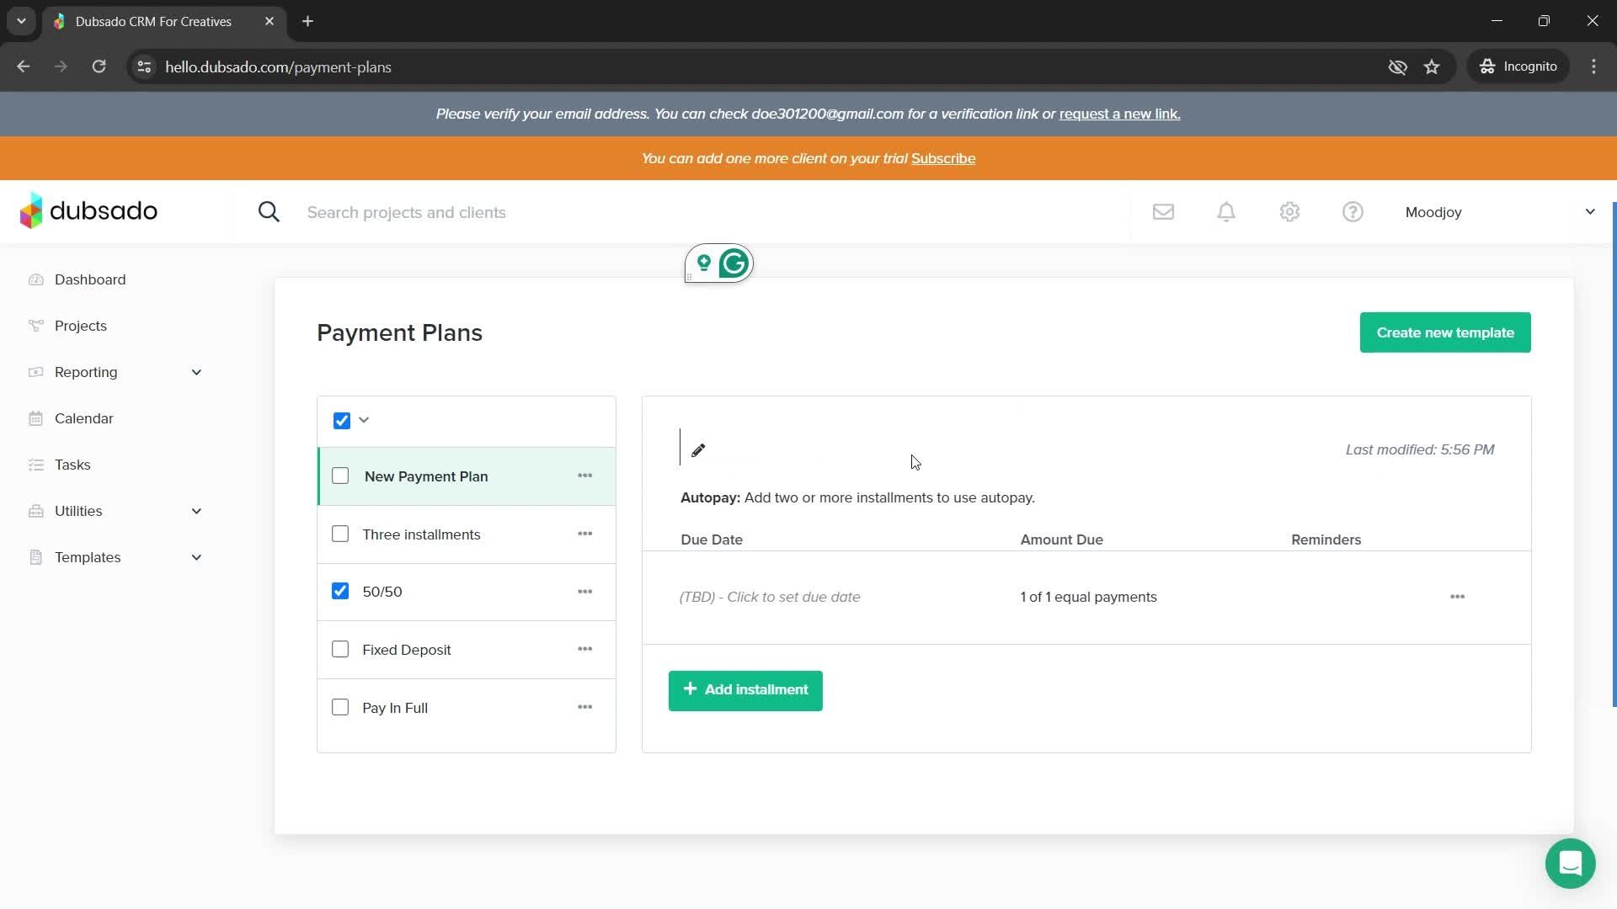Expand the Reporting menu chevron

pos(196,372)
